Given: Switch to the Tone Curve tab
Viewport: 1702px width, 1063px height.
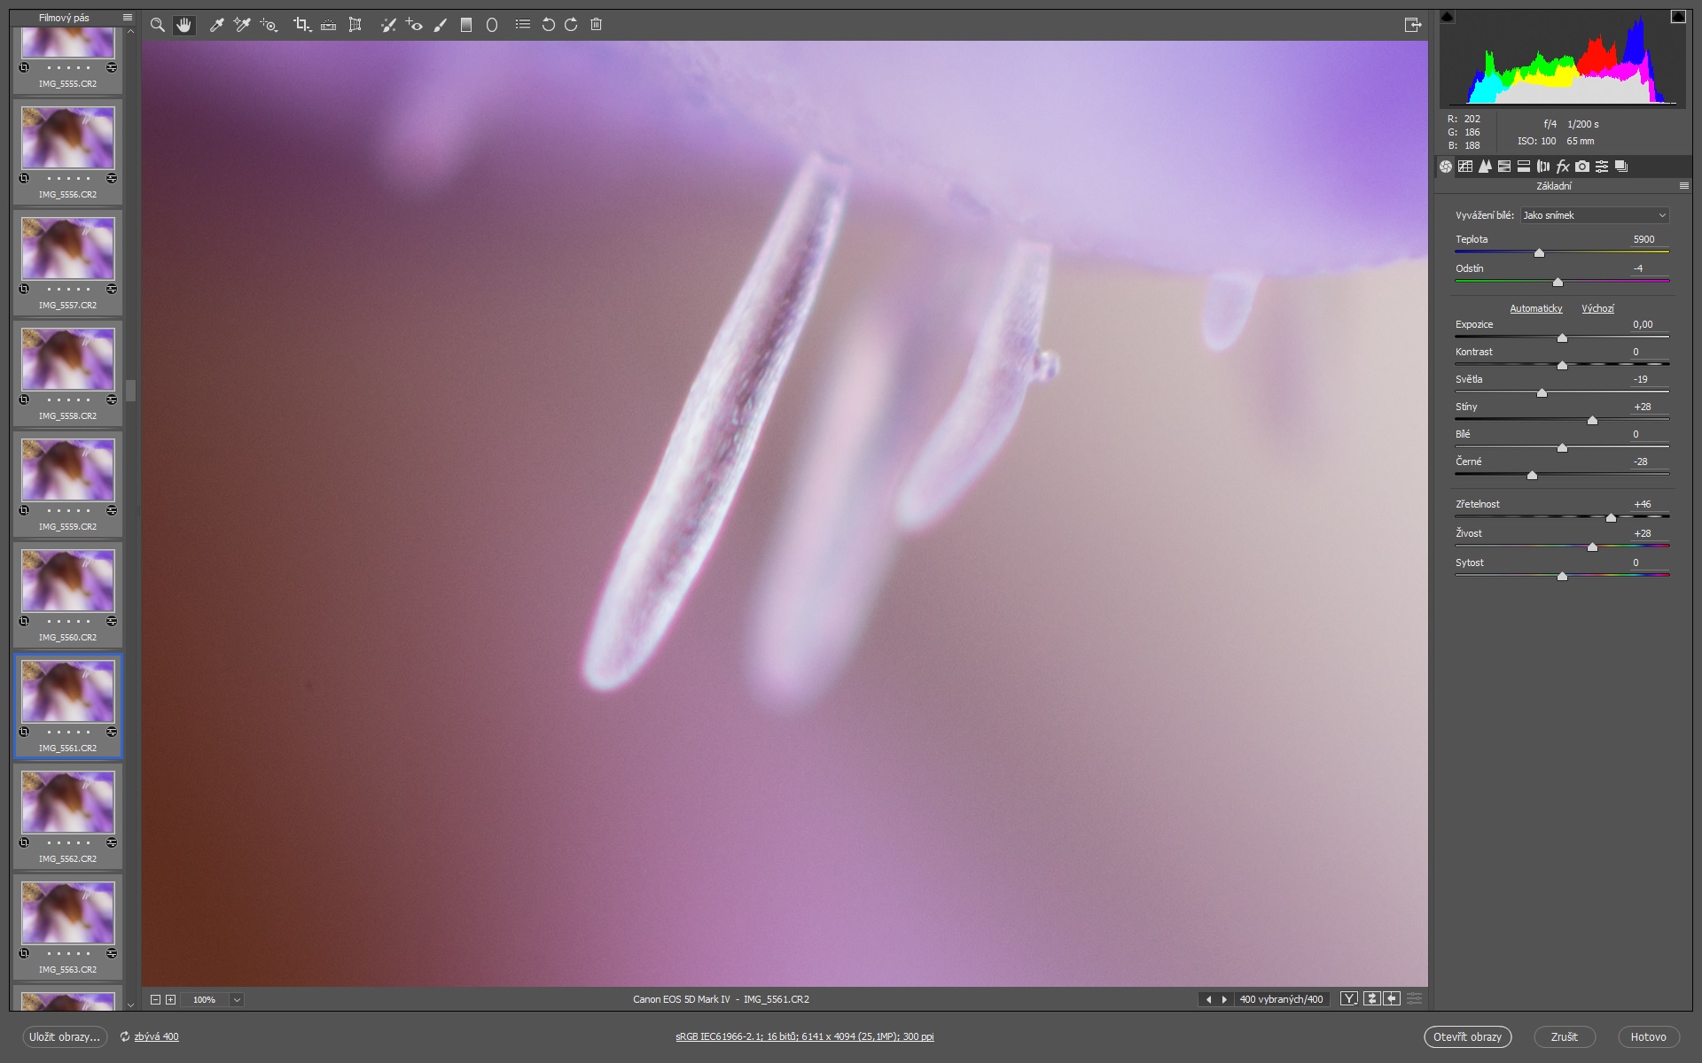Looking at the screenshot, I should pos(1465,167).
